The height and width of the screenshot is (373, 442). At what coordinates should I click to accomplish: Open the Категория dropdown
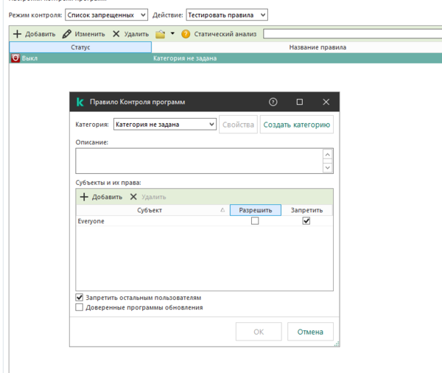click(165, 125)
